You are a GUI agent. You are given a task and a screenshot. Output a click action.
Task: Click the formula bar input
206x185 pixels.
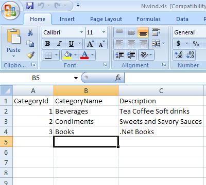tap(165, 78)
